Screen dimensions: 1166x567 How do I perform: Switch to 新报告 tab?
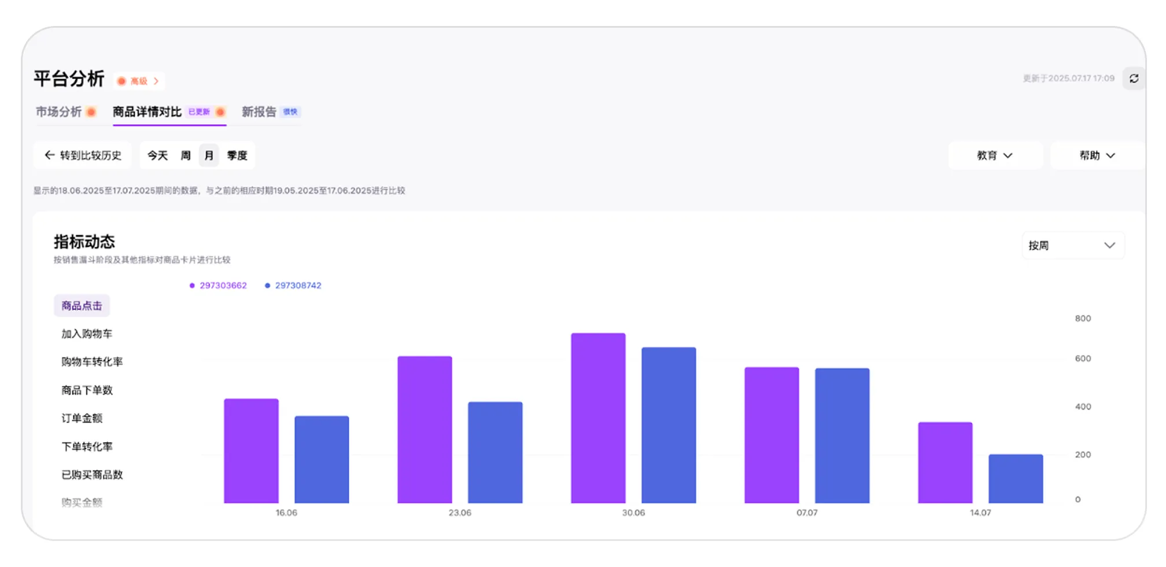(x=259, y=112)
